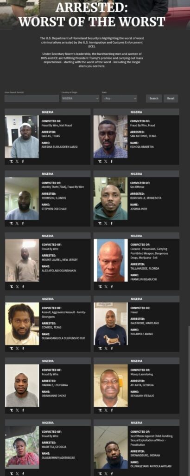Share Olugbeminiyi Aderibigbe card on Facebook
The image size is (190, 476).
[x=23, y=473]
